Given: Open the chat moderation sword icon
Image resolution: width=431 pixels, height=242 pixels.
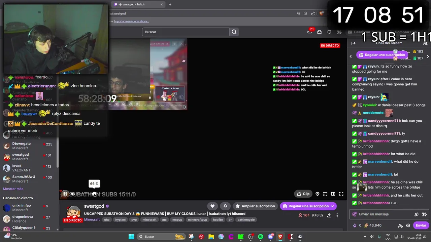Looking at the screenshot, I should click(x=400, y=226).
